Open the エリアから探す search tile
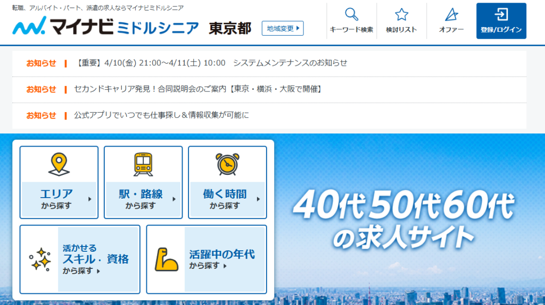Screen dimensions: 545x305 point(59,199)
